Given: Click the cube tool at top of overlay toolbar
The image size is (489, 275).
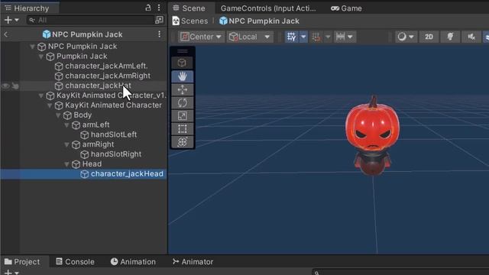Looking at the screenshot, I should pyautogui.click(x=183, y=63).
